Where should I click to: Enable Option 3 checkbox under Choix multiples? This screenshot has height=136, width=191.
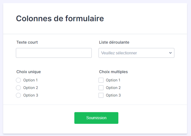tap(101, 95)
